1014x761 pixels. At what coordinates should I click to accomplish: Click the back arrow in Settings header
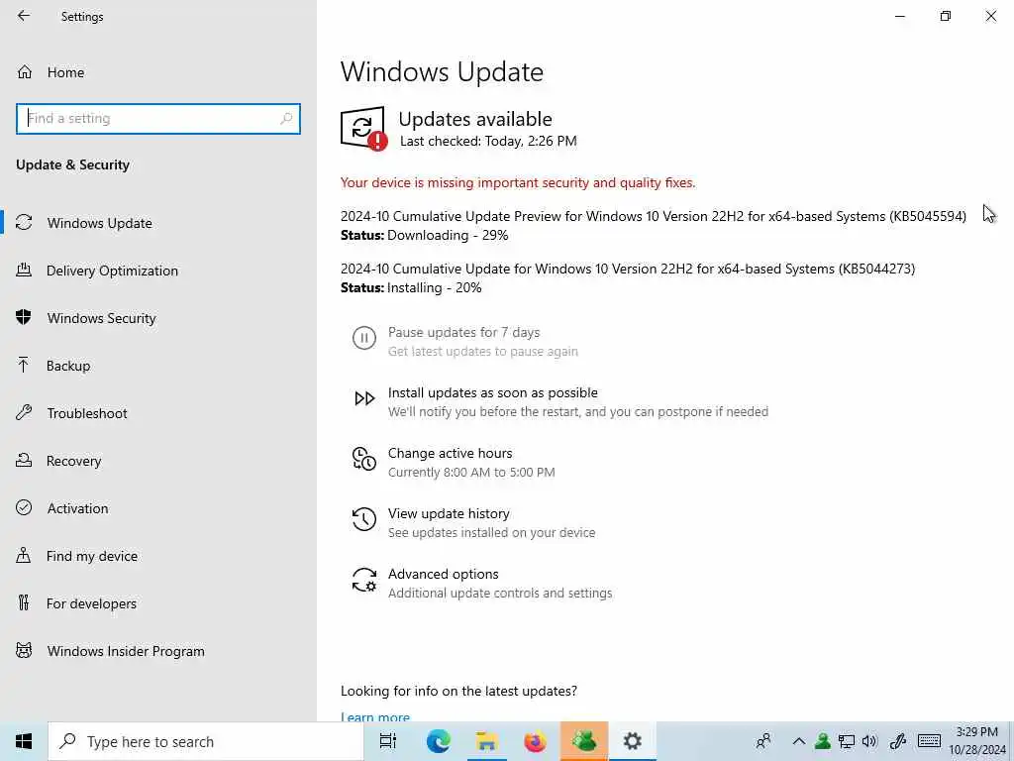pyautogui.click(x=24, y=16)
